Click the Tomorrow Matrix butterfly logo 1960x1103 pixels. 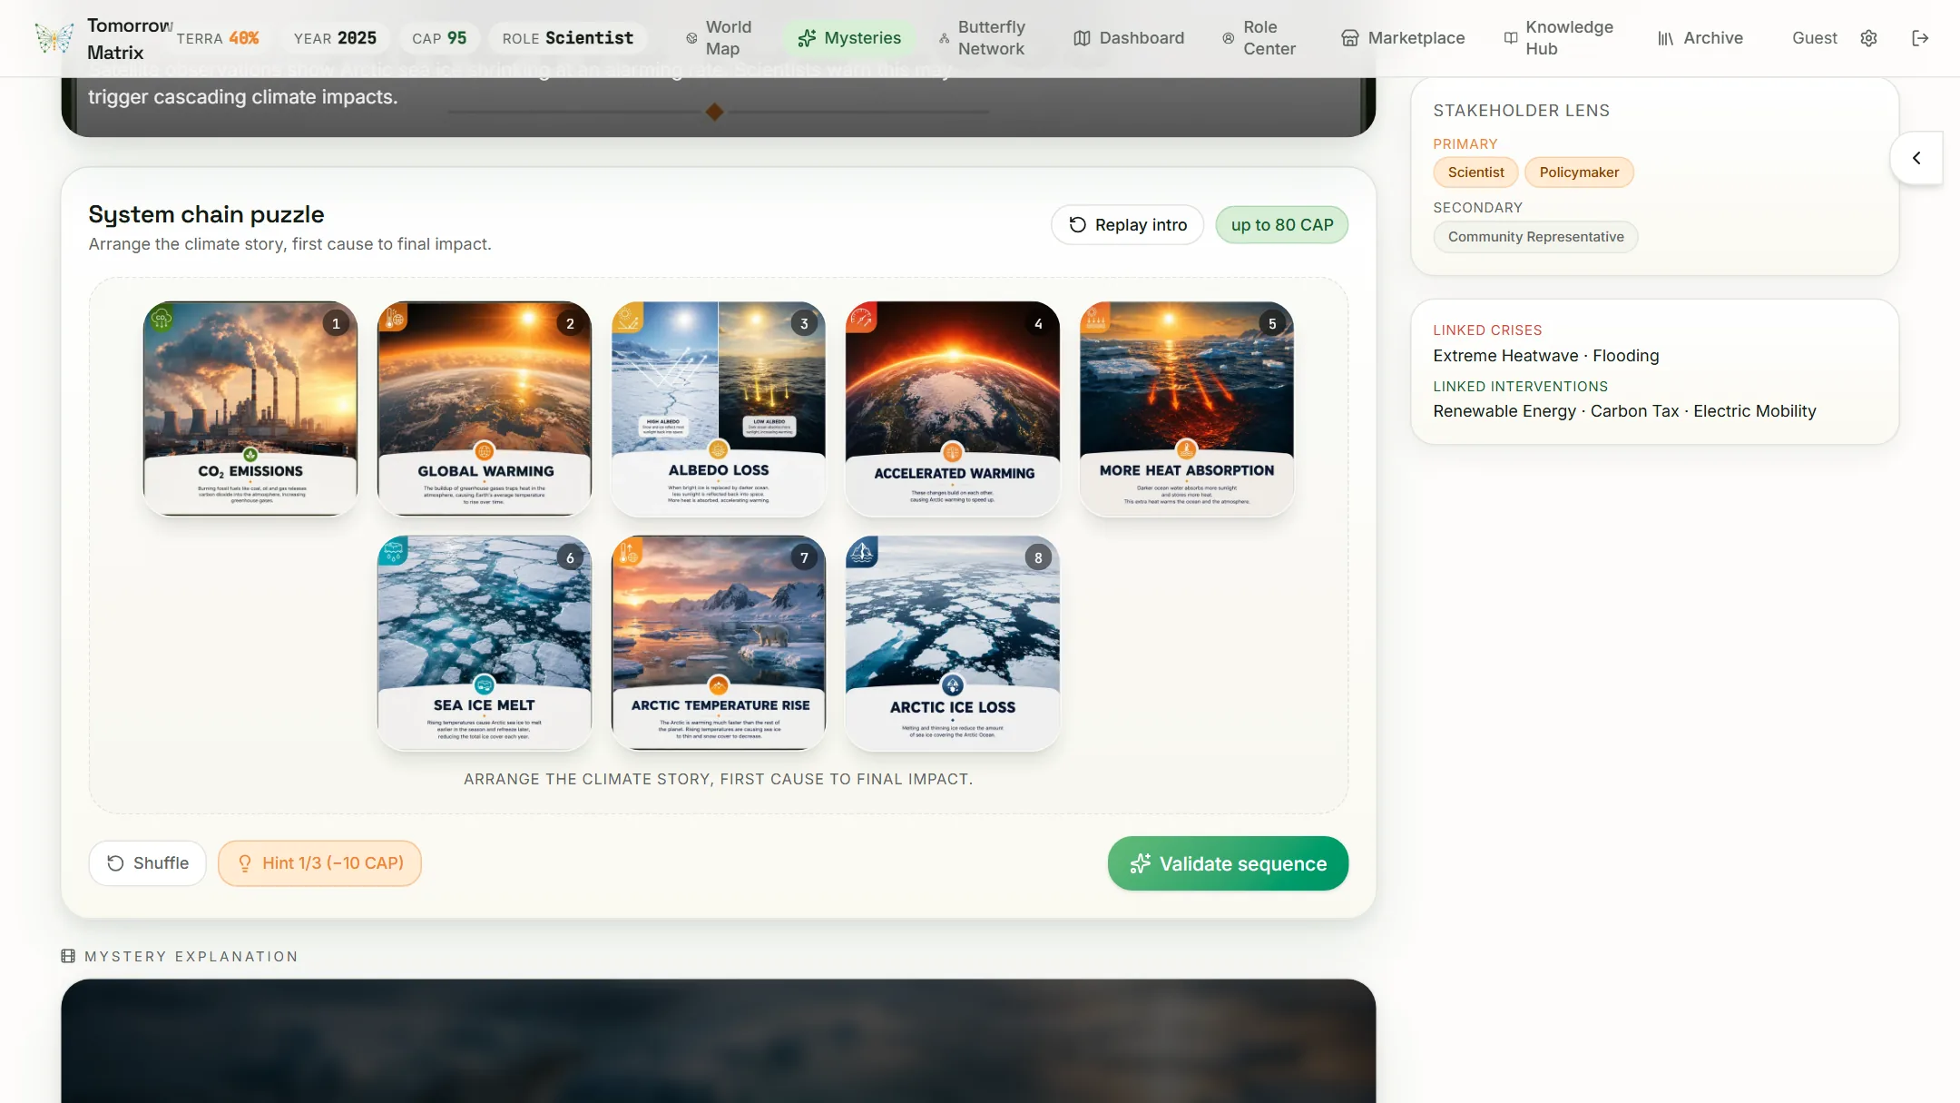[54, 37]
